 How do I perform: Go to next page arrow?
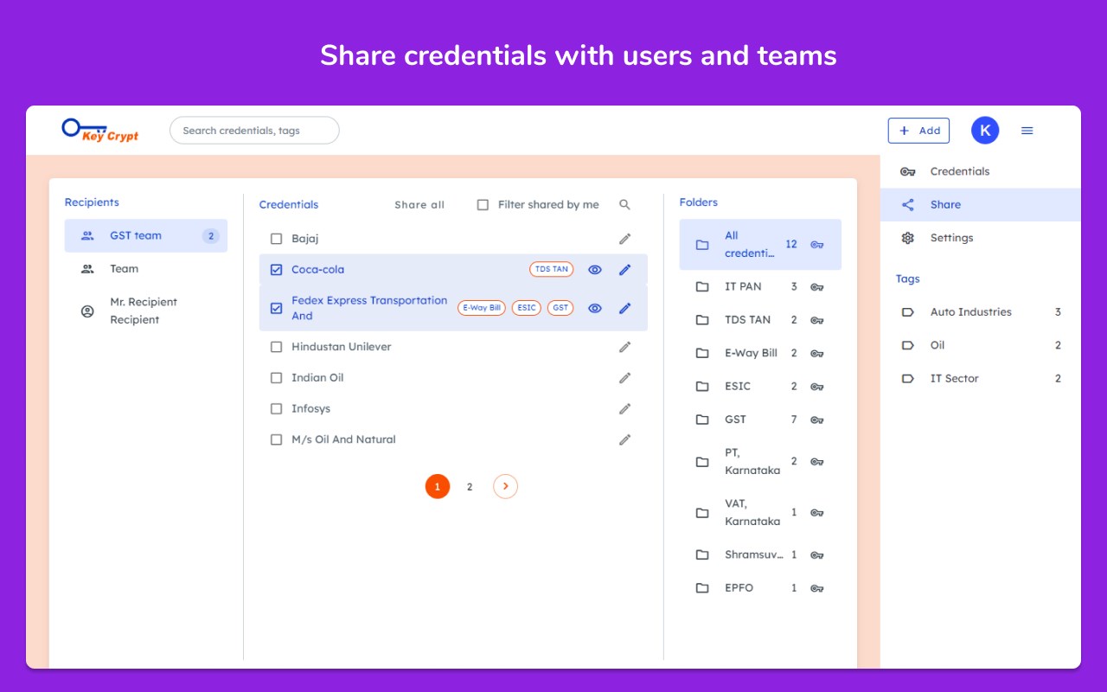point(506,486)
